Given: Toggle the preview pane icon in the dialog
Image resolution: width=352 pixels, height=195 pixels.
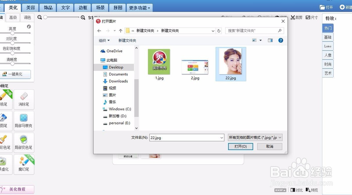Looking at the screenshot, I should click(x=270, y=40).
